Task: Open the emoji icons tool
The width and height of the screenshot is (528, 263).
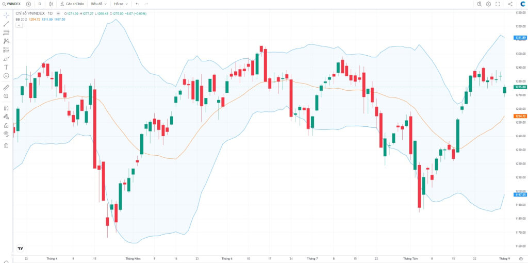Action: click(6, 76)
